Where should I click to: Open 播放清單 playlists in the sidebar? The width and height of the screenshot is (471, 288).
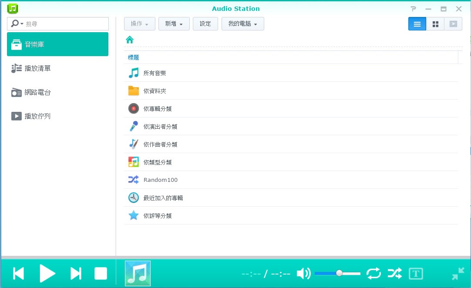click(57, 68)
